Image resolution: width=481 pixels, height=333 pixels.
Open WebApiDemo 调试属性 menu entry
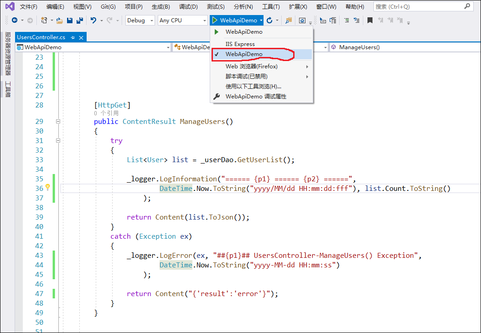point(262,97)
